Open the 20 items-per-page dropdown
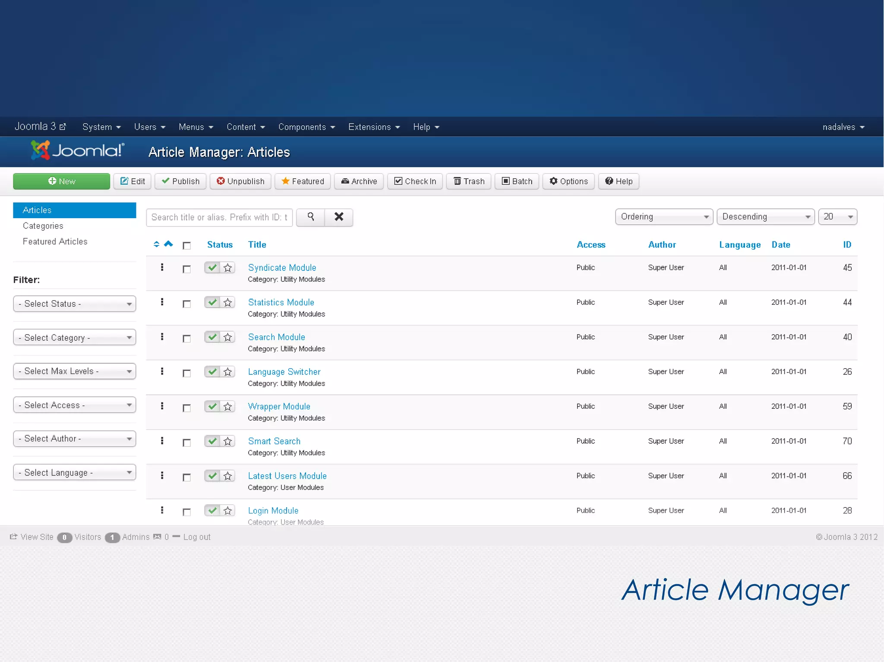 (838, 216)
